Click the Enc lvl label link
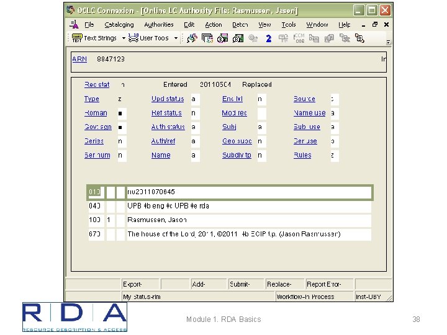Screen dimensions: 447x335 point(232,99)
